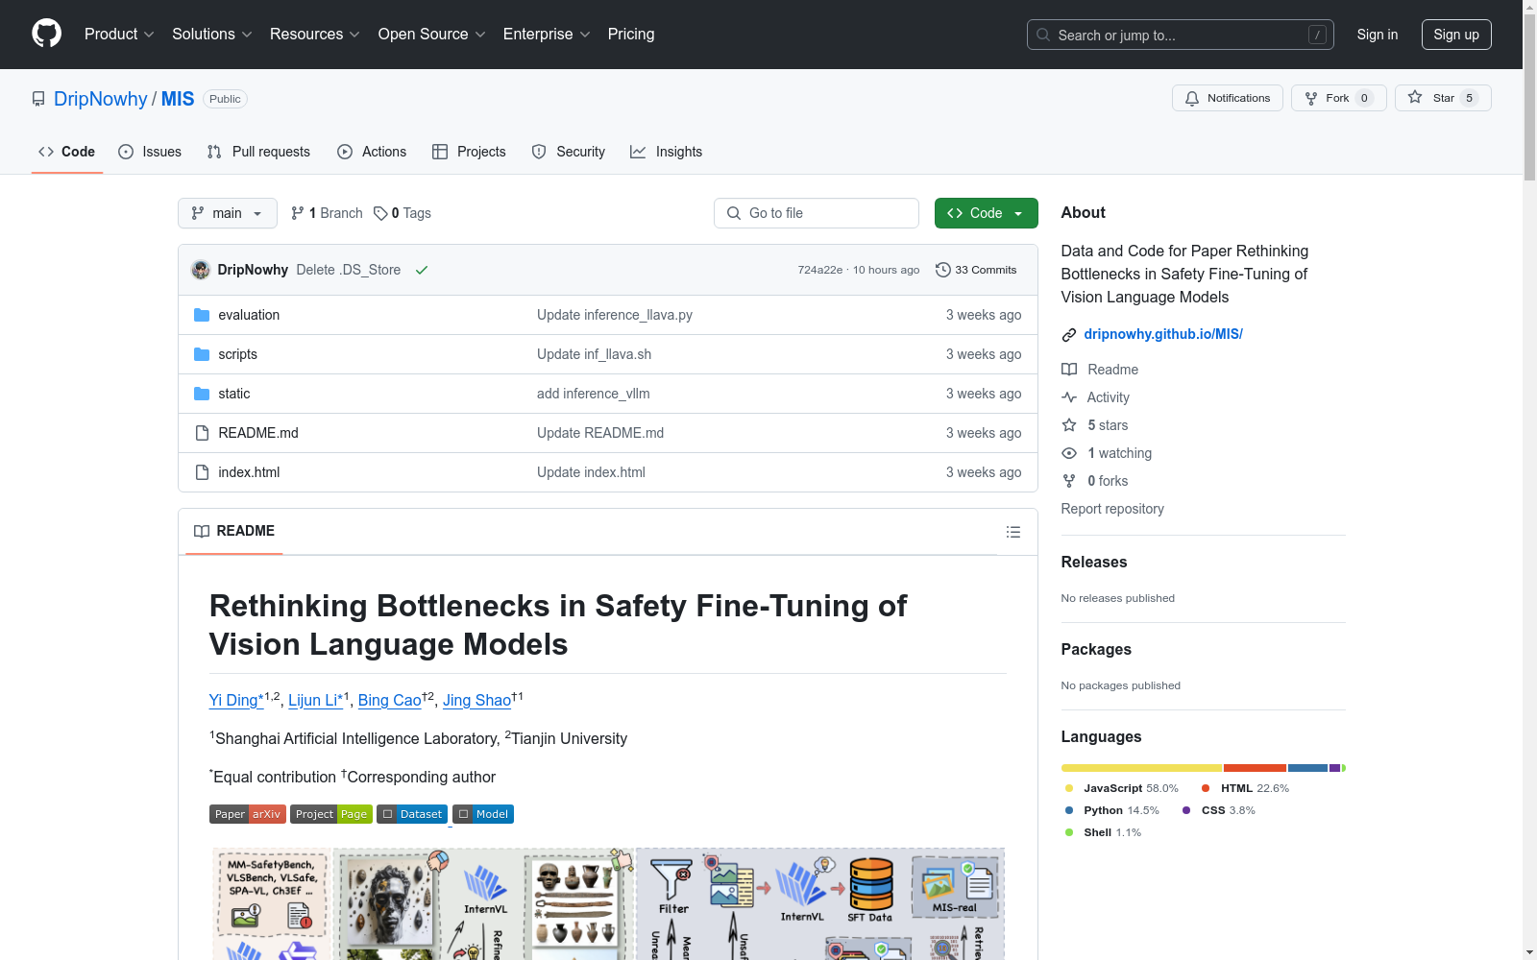Click the forks icon in About

[1069, 481]
